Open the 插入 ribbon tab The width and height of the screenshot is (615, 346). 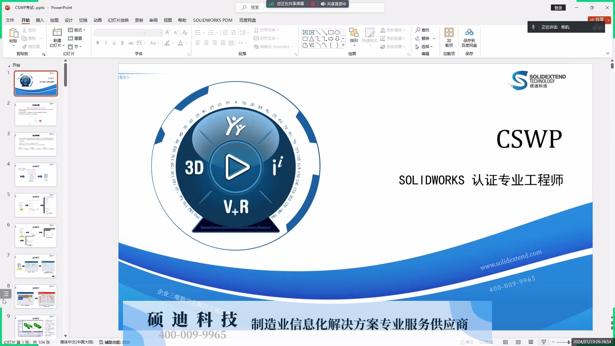click(x=40, y=20)
